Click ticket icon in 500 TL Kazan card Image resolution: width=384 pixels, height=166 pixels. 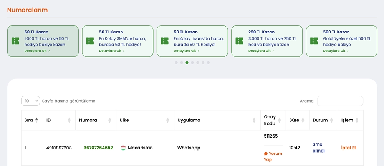(x=314, y=41)
